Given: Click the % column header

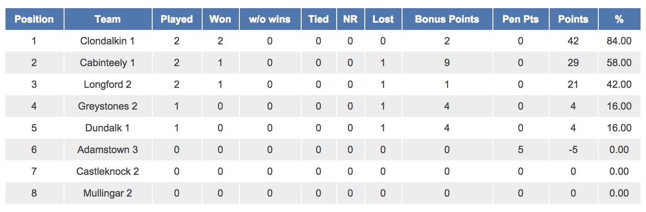Looking at the screenshot, I should 619,19.
